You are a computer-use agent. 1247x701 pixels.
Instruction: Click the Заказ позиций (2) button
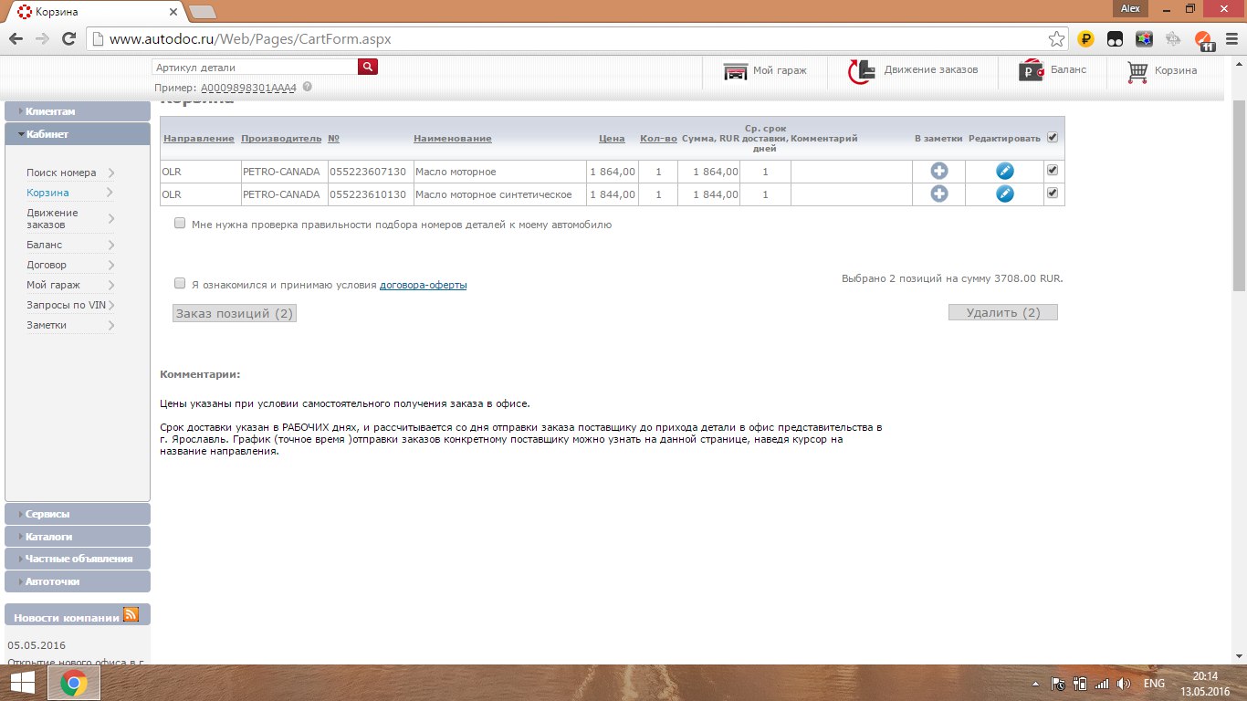[x=235, y=313]
